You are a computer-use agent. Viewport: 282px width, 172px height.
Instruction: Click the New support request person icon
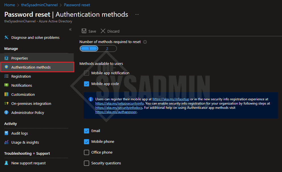point(6,163)
